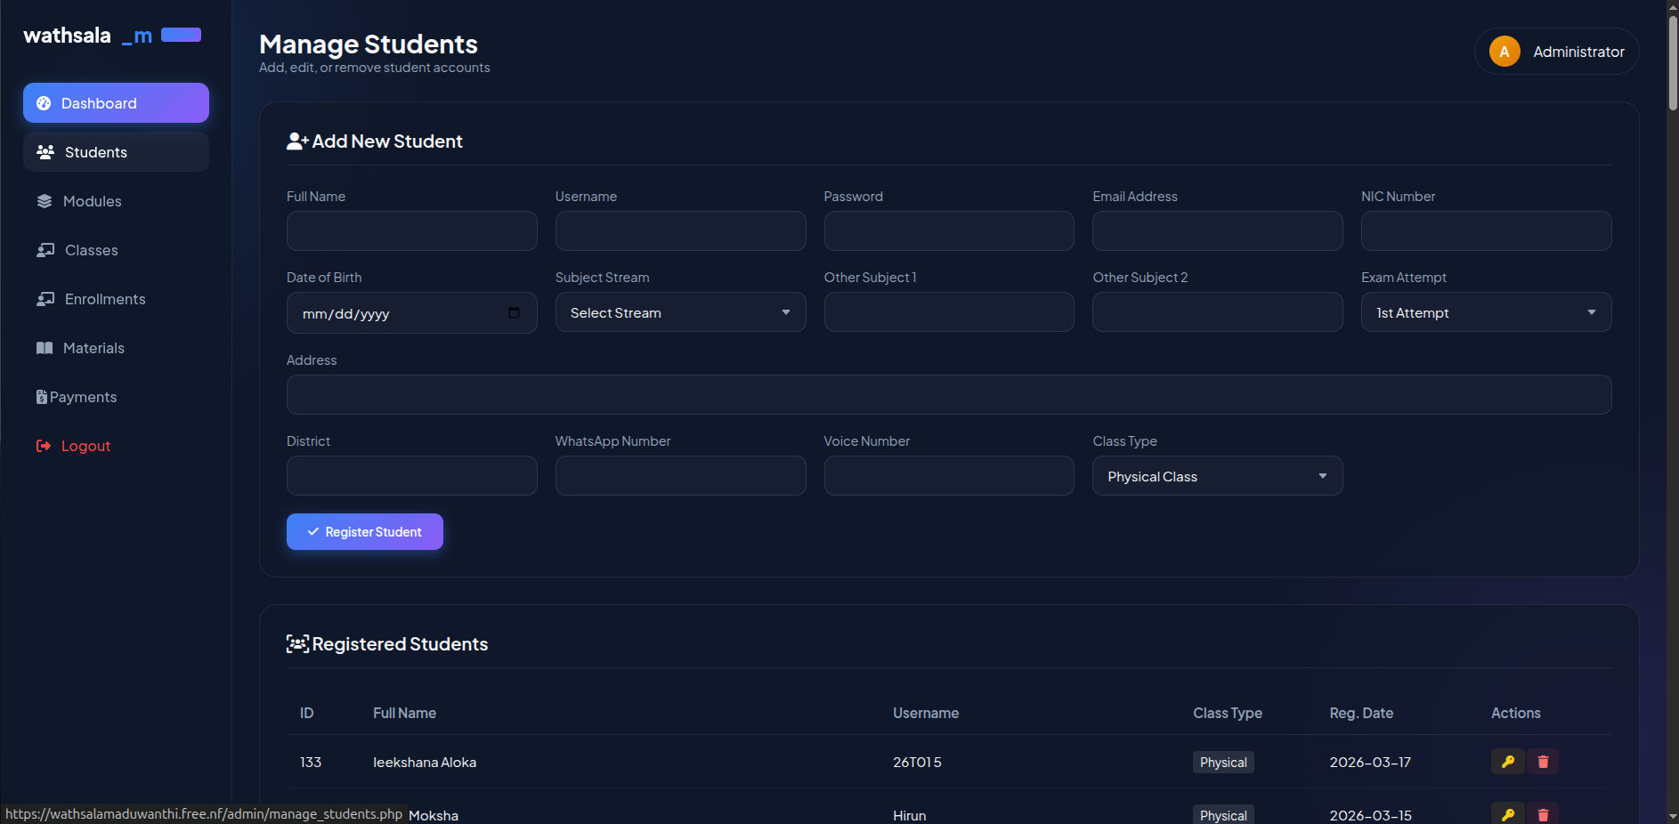Go to the Payments page
This screenshot has height=824, width=1679.
point(116,397)
